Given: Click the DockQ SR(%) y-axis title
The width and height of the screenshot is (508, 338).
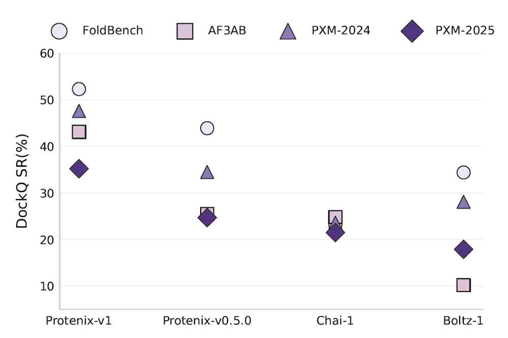Looking at the screenshot, I should [x=22, y=181].
